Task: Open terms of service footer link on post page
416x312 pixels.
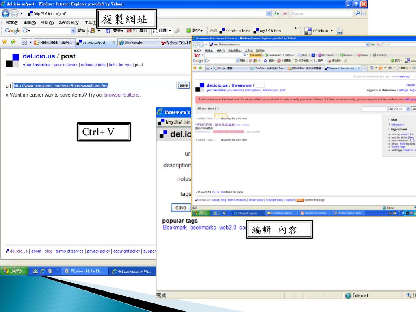Action: pos(69,251)
